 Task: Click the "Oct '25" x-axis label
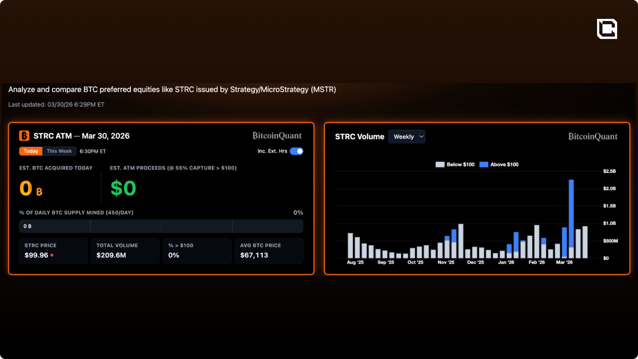(x=415, y=262)
